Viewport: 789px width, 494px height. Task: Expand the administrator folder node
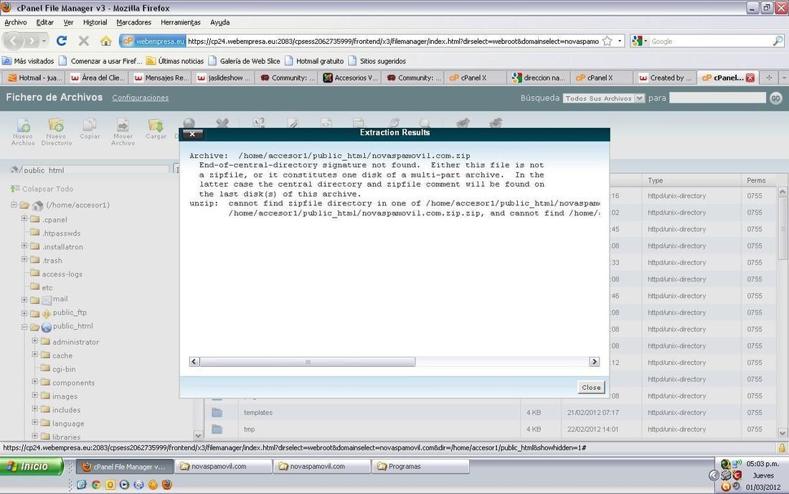tap(34, 341)
